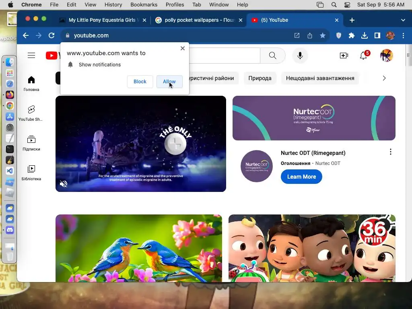This screenshot has height=309, width=412.
Task: Open Visual Studio Code from the Dock
Action: 10,171
